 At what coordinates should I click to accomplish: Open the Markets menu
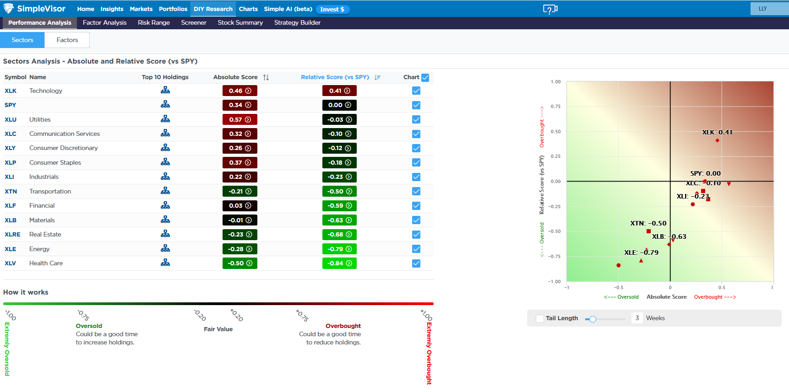point(141,9)
